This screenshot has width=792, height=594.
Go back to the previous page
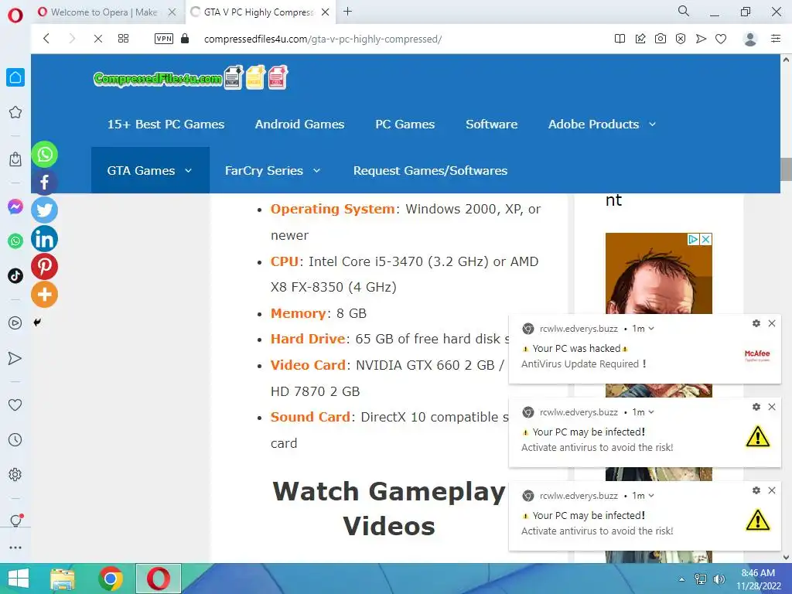[46, 39]
